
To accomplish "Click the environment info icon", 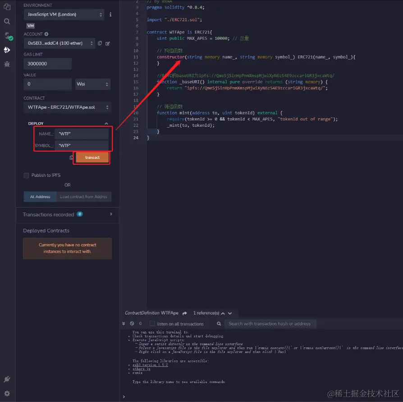I will point(110,14).
